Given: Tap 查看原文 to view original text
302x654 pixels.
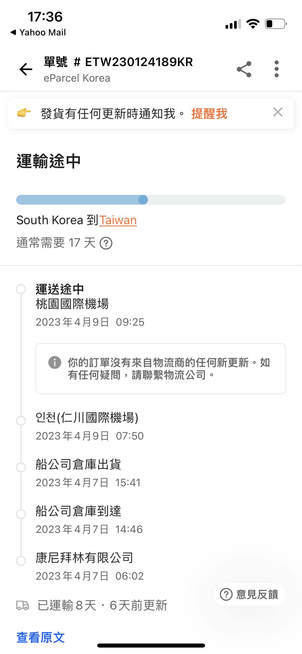Looking at the screenshot, I should coord(41,637).
